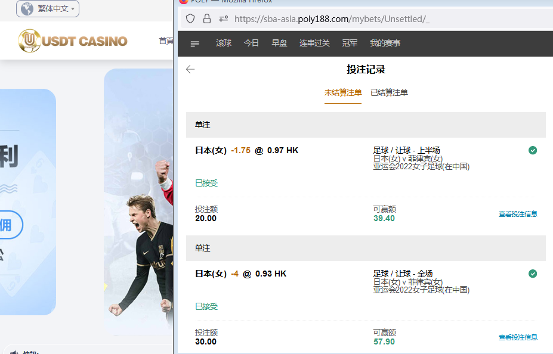
Task: Click 已接受 status of the 全场 bet
Action: click(206, 306)
